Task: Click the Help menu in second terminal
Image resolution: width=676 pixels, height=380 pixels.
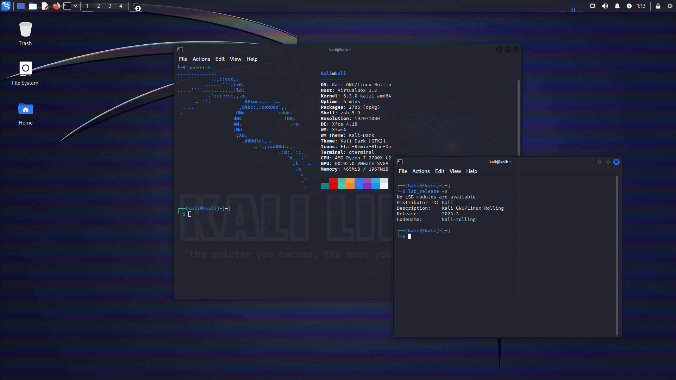Action: tap(472, 171)
